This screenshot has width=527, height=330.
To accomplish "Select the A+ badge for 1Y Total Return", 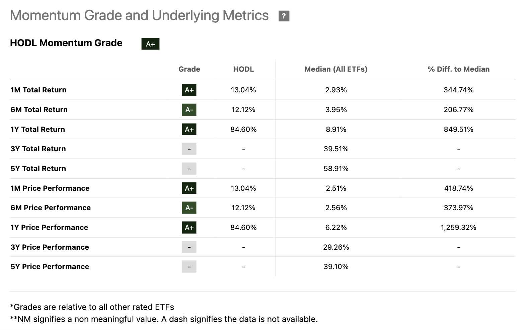I will (x=189, y=129).
